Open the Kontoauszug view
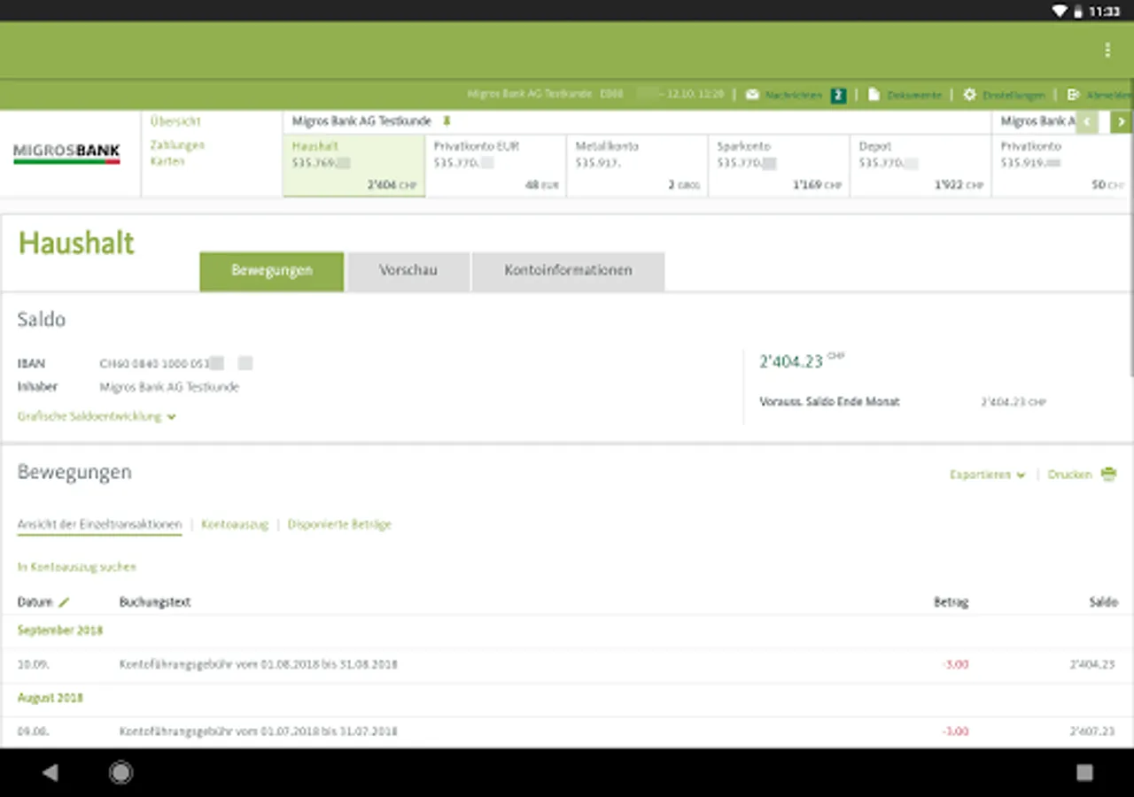The height and width of the screenshot is (797, 1134). [x=235, y=524]
